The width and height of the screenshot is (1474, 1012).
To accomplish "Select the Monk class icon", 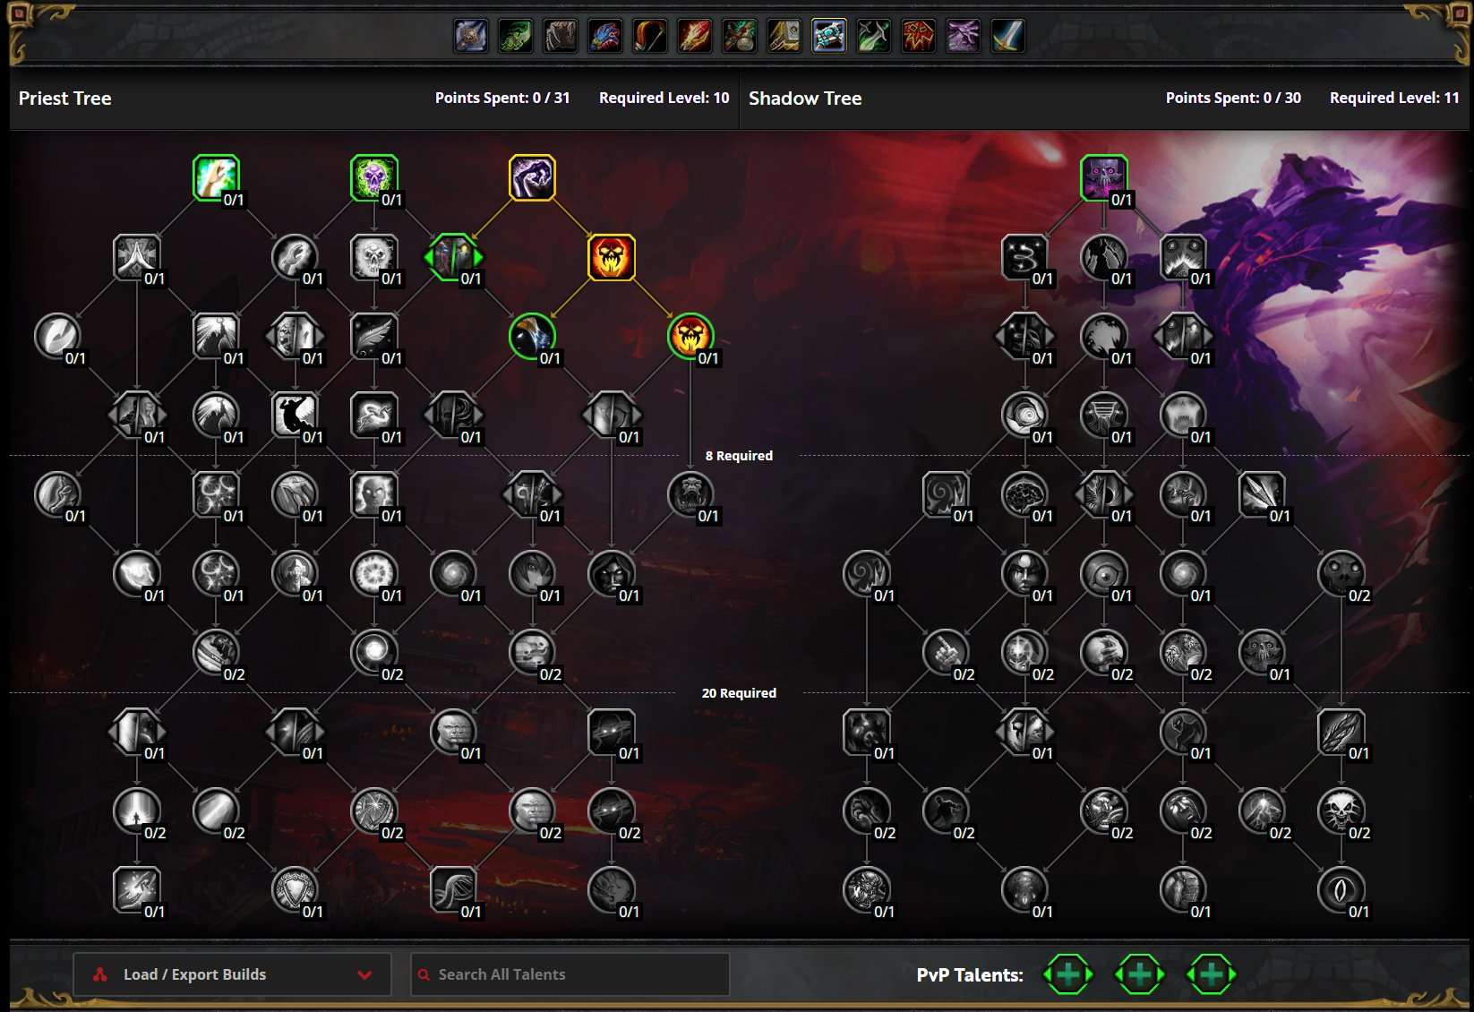I will pos(740,37).
